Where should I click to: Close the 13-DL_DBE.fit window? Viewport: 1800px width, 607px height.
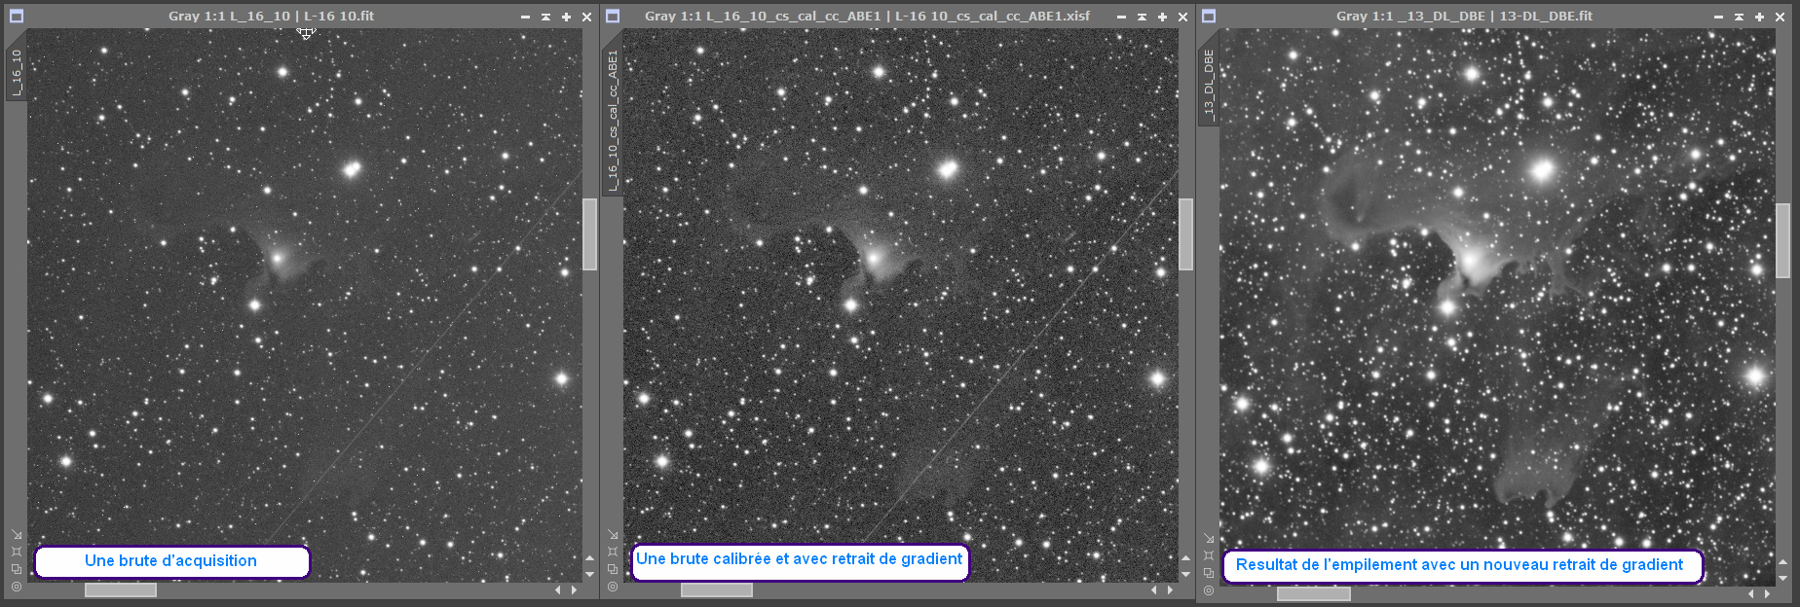[1780, 17]
